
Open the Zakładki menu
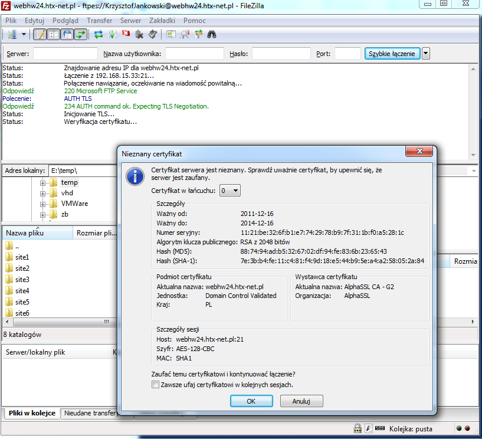pos(162,21)
